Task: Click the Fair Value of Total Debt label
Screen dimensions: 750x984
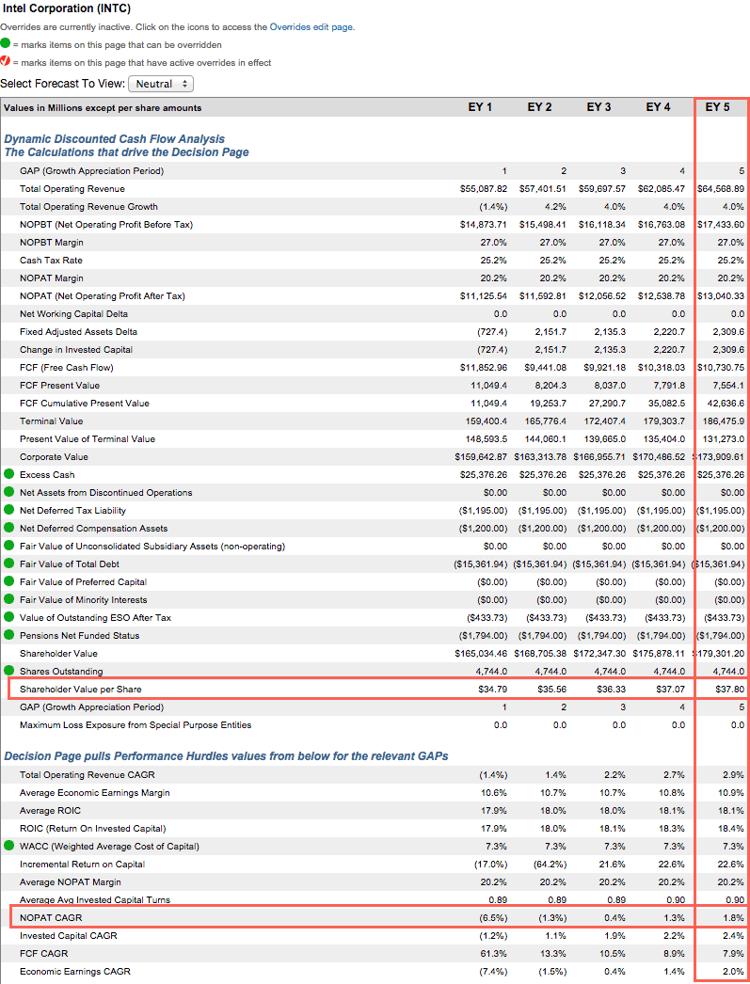Action: point(70,564)
